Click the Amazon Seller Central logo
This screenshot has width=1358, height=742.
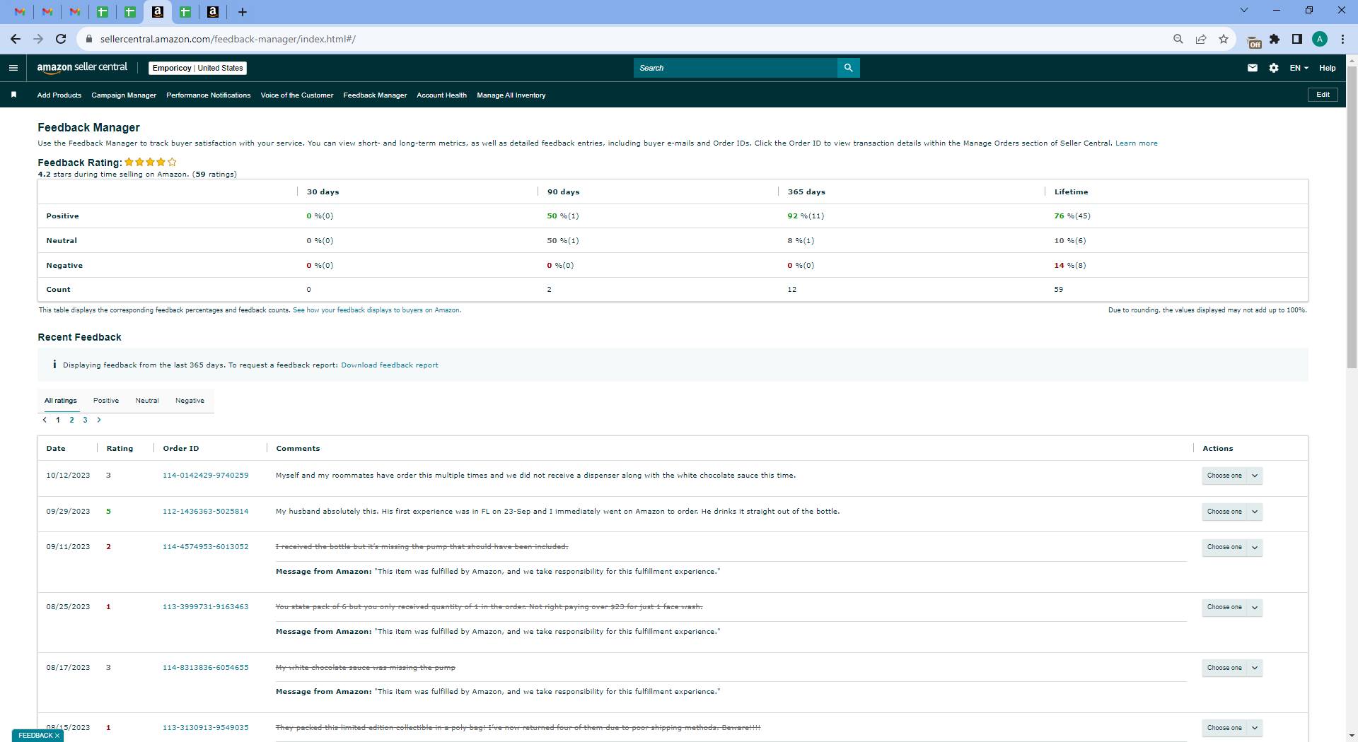tap(82, 68)
